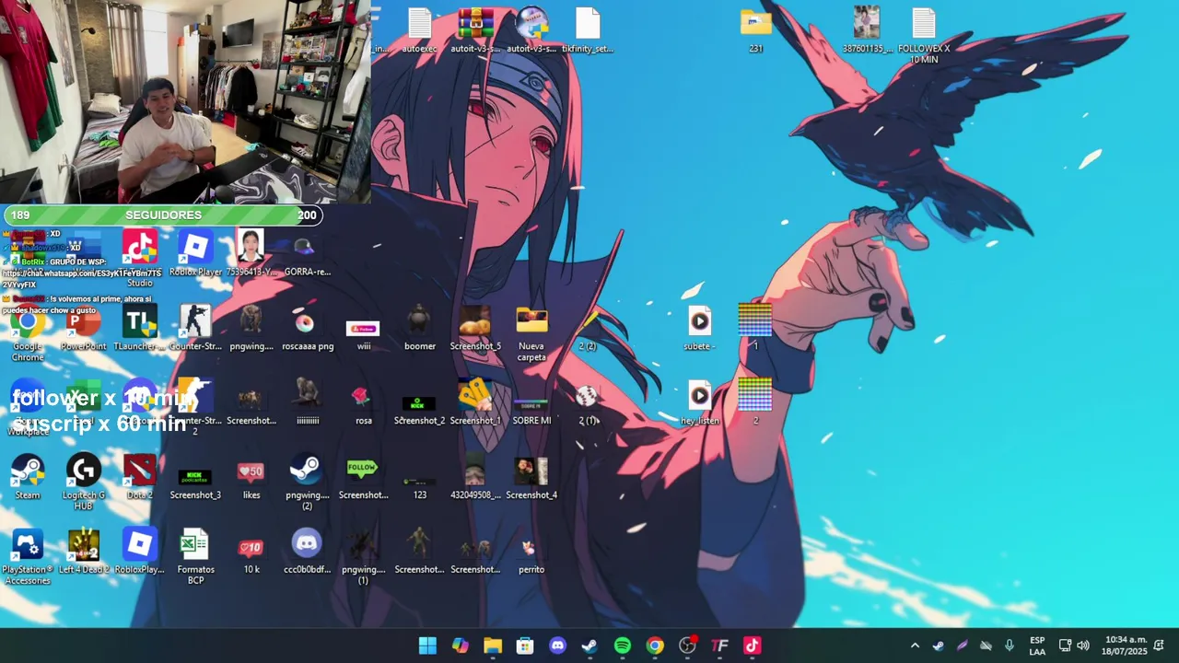Open the Steam desktop shortcut
The image size is (1179, 663).
pos(28,477)
